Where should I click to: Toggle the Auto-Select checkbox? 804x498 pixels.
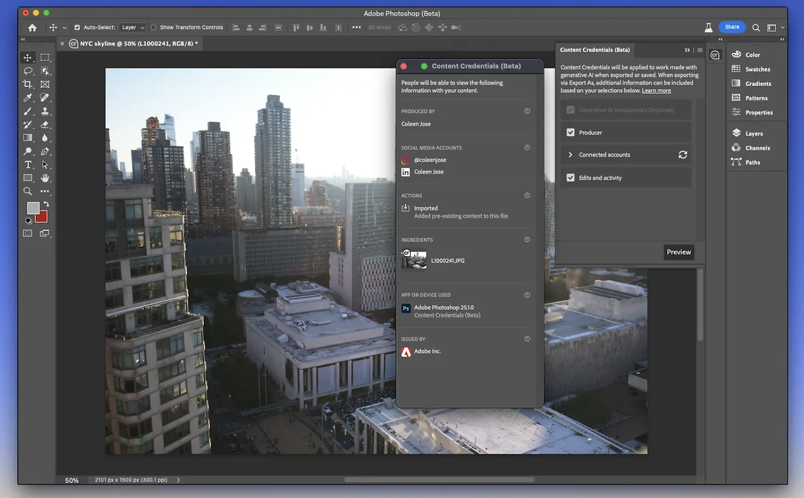[x=77, y=28]
